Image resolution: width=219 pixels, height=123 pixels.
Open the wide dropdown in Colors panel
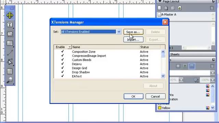coord(212,73)
